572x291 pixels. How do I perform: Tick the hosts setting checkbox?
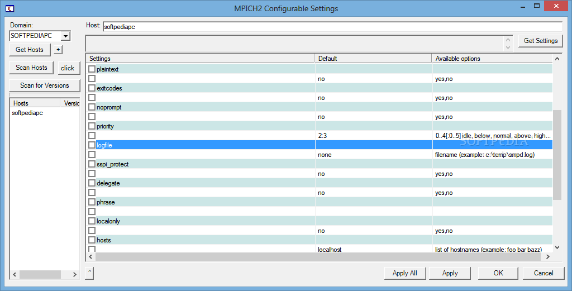pyautogui.click(x=92, y=240)
